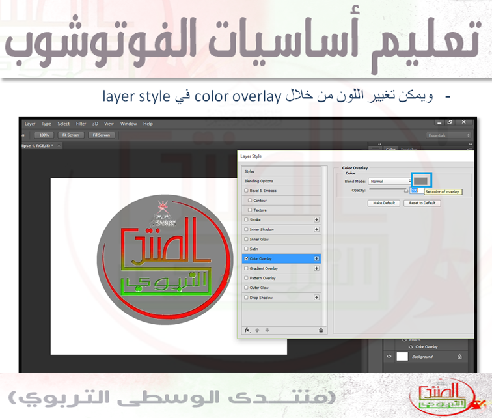Enable the Gradient Overlay checkbox

pos(246,268)
